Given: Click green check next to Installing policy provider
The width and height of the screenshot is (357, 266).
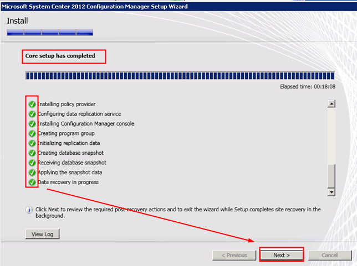Looking at the screenshot, I should click(x=32, y=104).
